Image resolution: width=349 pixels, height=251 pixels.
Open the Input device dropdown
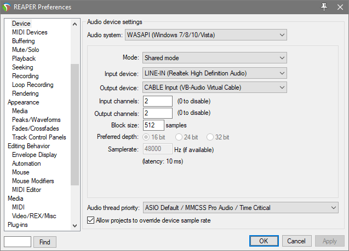(x=215, y=73)
